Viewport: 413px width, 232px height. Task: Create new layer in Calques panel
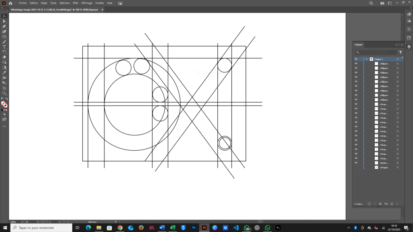pyautogui.click(x=392, y=204)
